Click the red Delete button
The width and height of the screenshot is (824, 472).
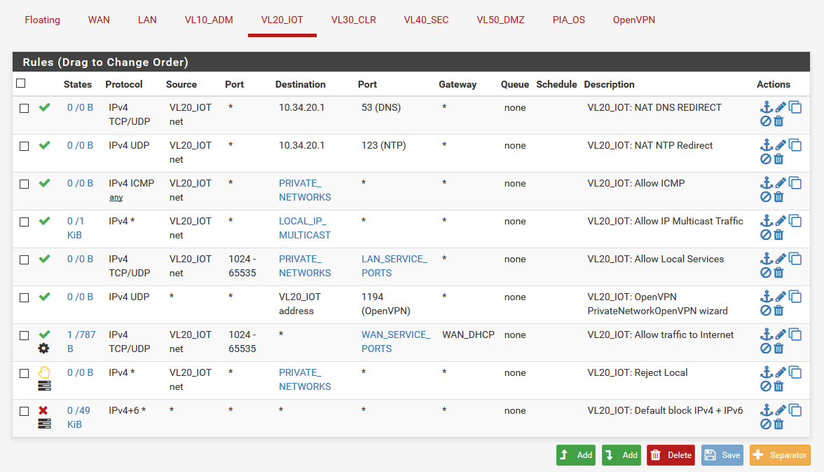coord(671,455)
